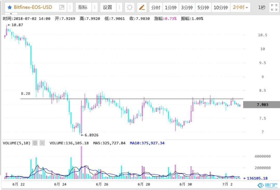This screenshot has width=280, height=190.
Task: Click the blue favorite star icon
Action: (x=10, y=7)
